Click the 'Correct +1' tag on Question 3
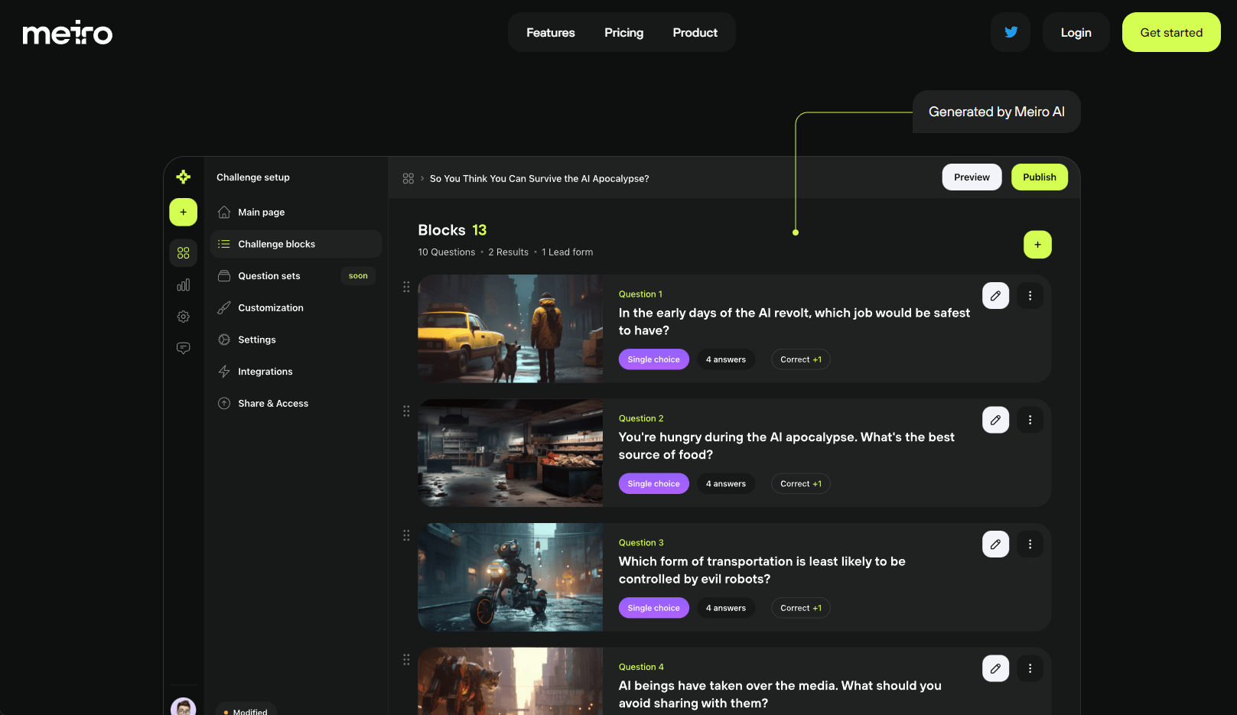1237x715 pixels. (801, 608)
